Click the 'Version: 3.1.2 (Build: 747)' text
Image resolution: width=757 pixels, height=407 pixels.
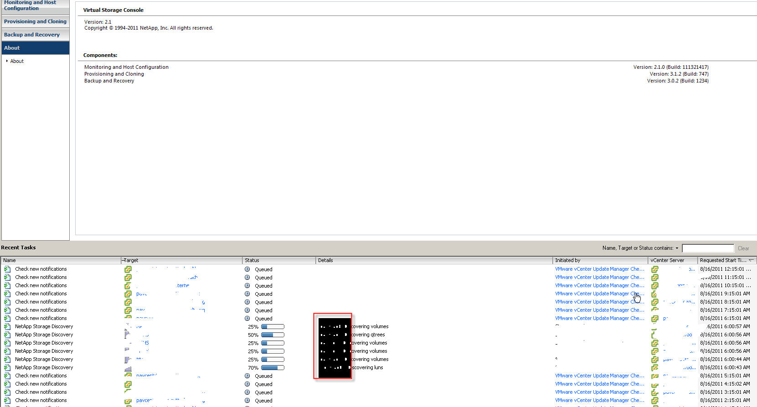679,74
